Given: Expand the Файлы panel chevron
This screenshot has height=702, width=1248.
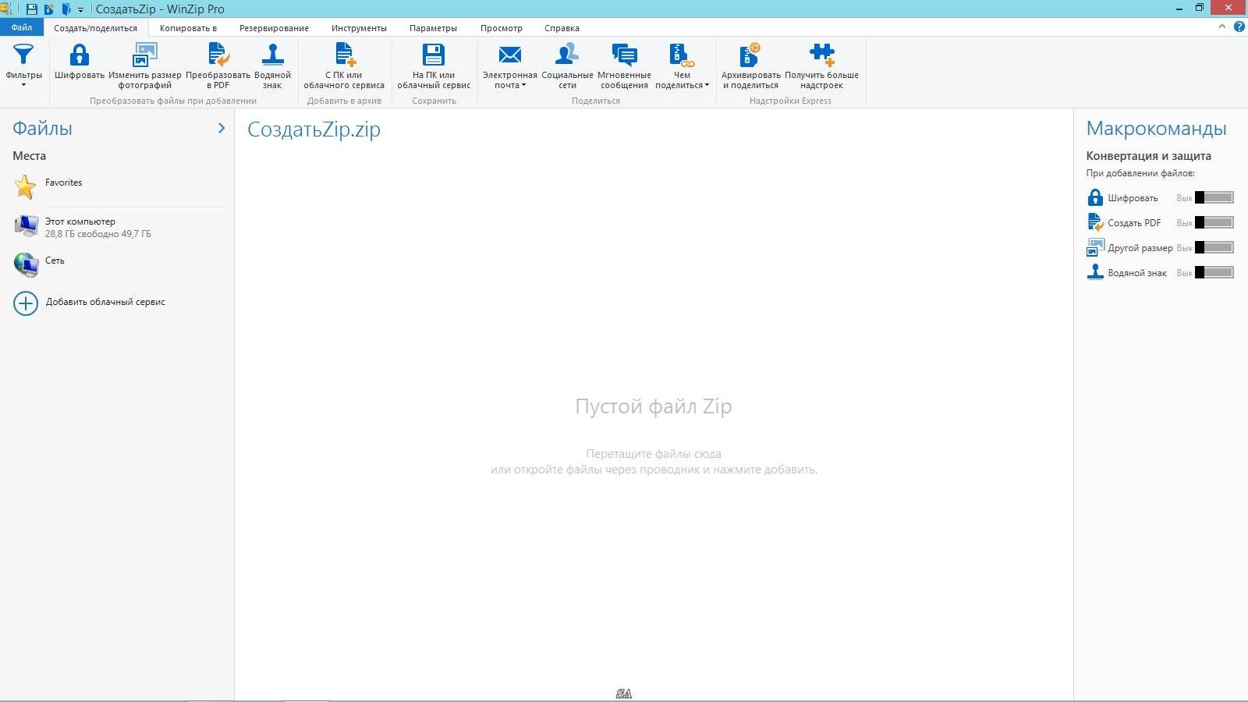Looking at the screenshot, I should pos(222,128).
